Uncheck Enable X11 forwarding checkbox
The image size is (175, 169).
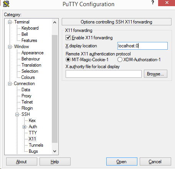68,38
